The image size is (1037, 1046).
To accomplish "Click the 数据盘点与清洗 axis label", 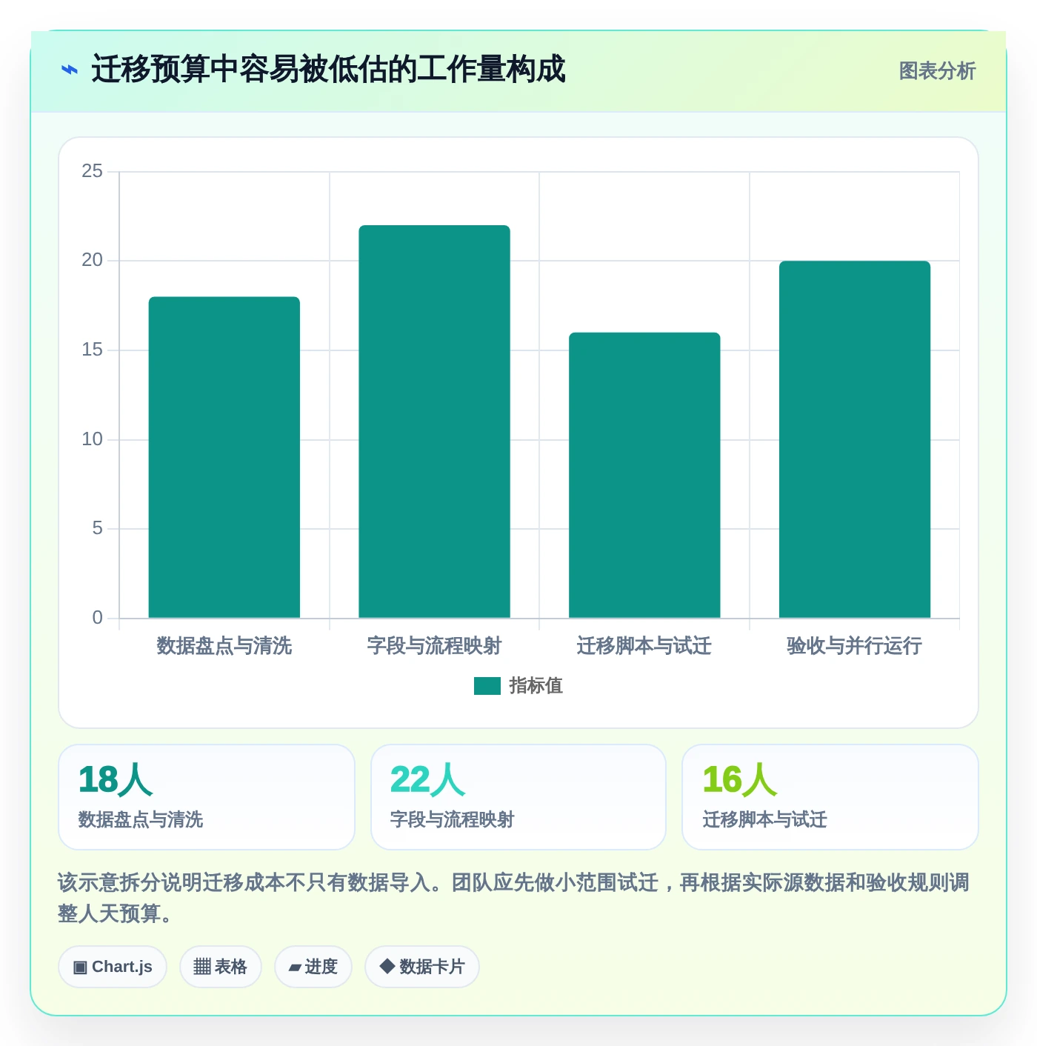I will 224,646.
